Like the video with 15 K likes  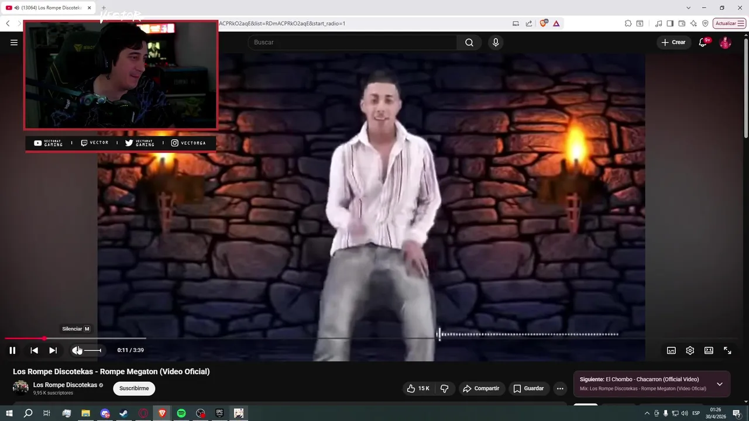418,388
